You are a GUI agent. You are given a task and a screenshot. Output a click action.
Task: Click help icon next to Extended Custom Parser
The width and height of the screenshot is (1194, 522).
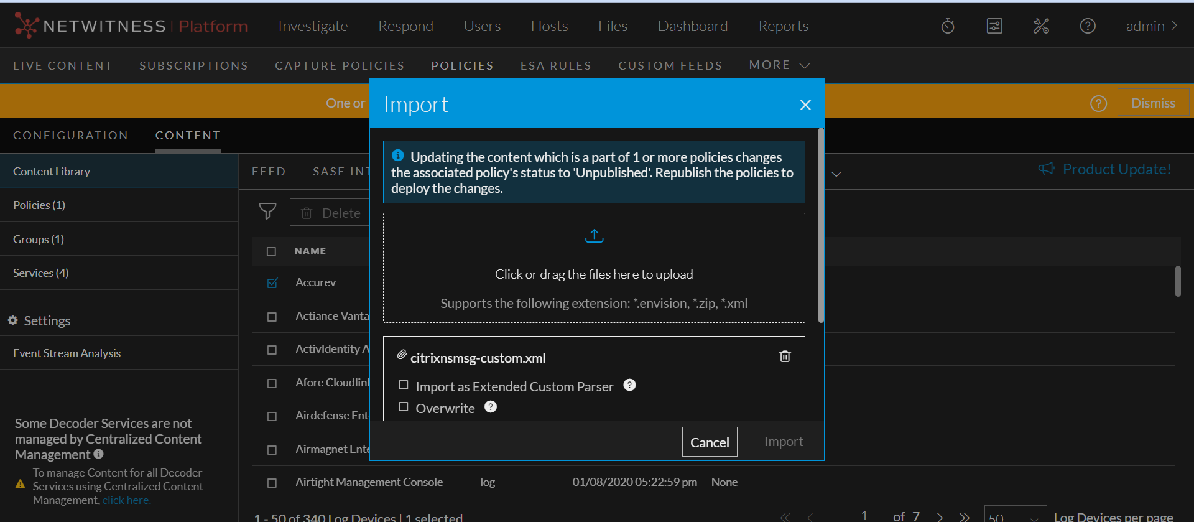coord(629,385)
